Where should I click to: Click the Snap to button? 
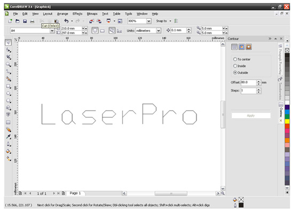(x=161, y=21)
